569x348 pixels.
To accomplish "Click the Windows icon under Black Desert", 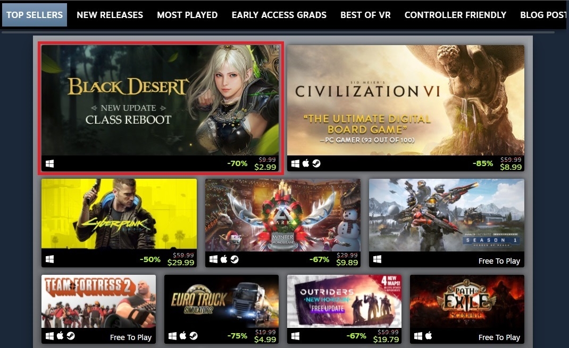I will tap(49, 164).
